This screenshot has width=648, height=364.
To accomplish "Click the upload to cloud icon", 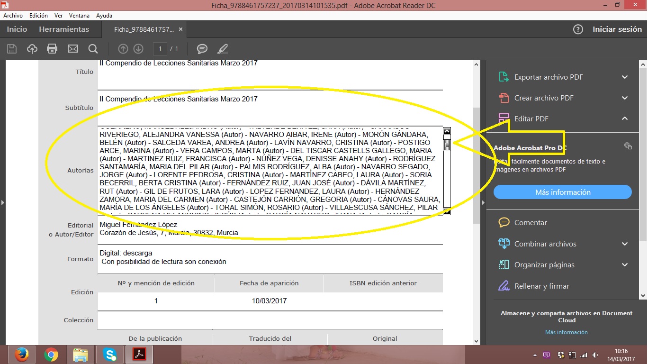I will click(x=32, y=49).
